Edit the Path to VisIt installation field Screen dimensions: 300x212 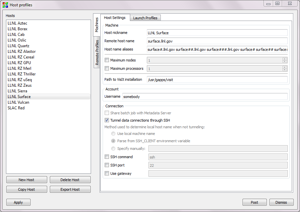tap(217, 80)
